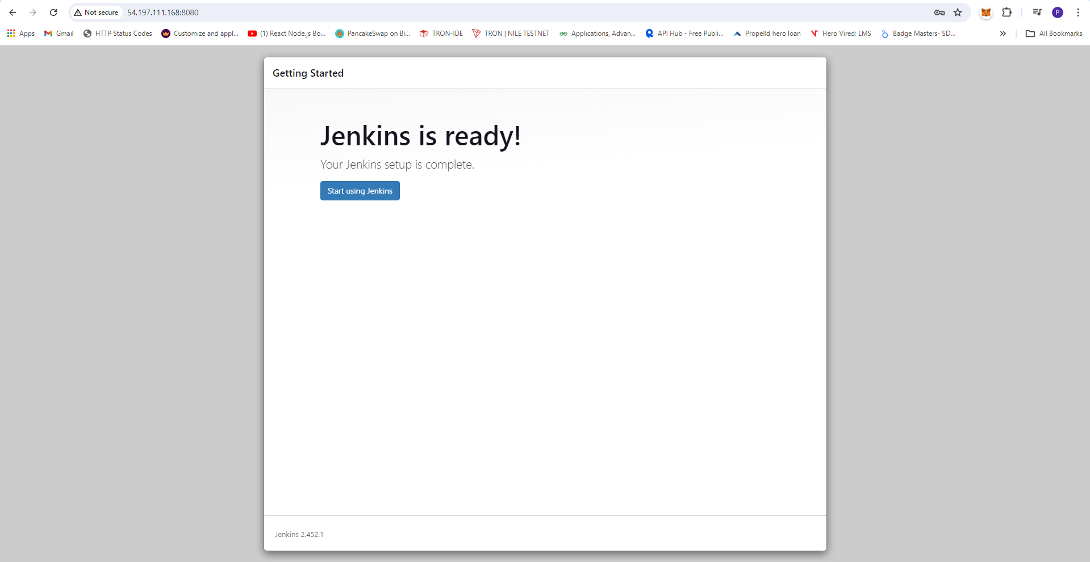Click the Jenkins 2.452.1 version text
Viewport: 1090px width, 562px height.
tap(299, 535)
